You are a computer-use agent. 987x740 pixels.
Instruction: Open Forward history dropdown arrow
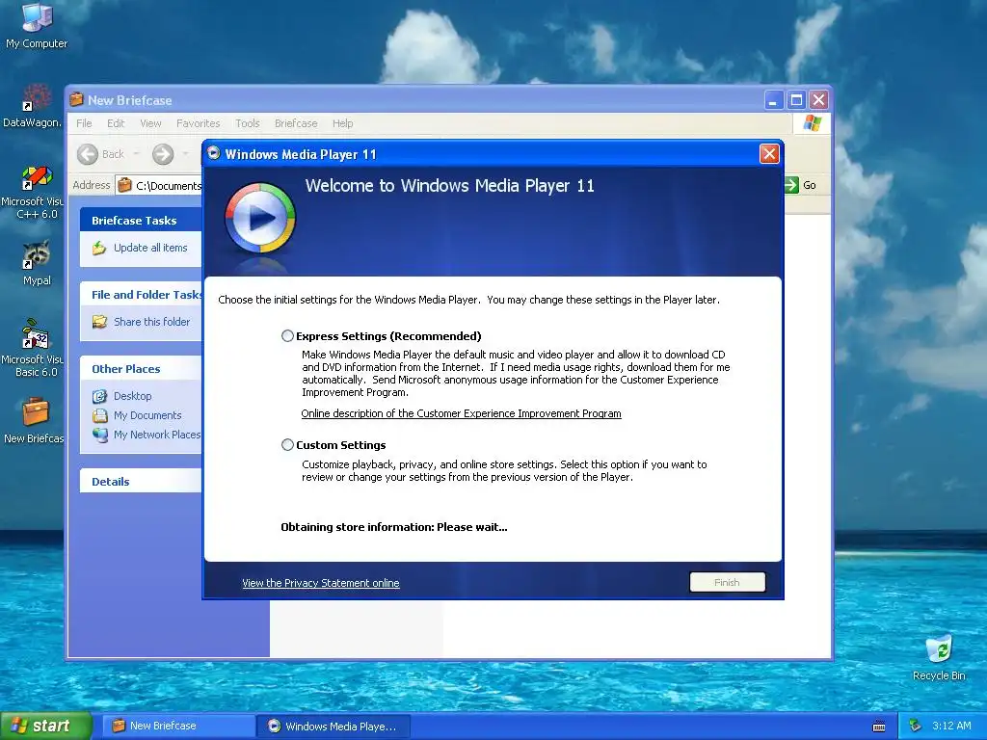(x=185, y=154)
